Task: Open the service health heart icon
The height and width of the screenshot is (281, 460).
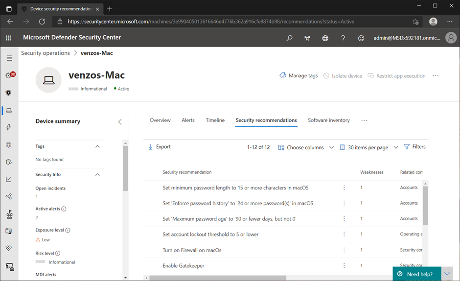Action: [x=8, y=248]
